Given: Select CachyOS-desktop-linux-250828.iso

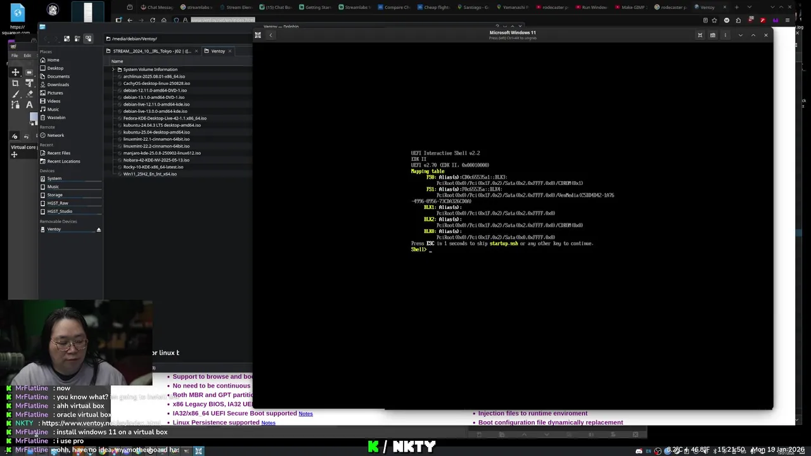Looking at the screenshot, I should [156, 84].
